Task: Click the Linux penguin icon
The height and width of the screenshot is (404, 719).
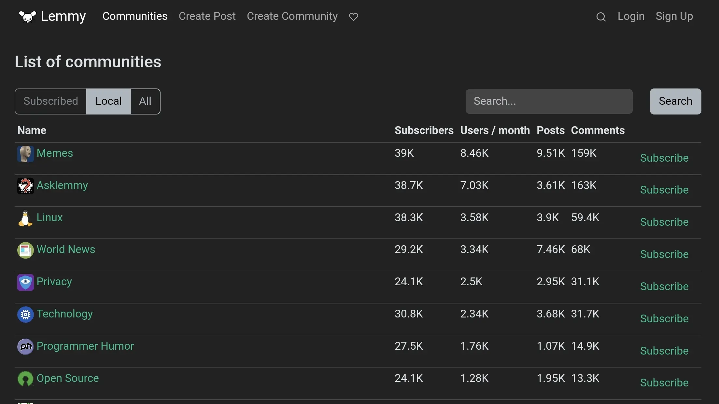Action: coord(25,218)
